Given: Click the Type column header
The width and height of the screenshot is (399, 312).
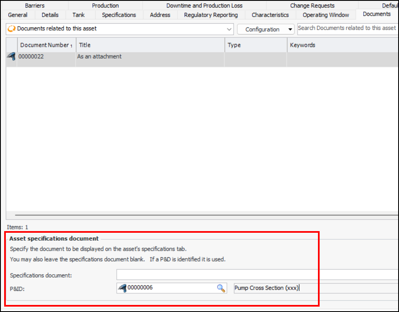Looking at the screenshot, I should (x=256, y=45).
